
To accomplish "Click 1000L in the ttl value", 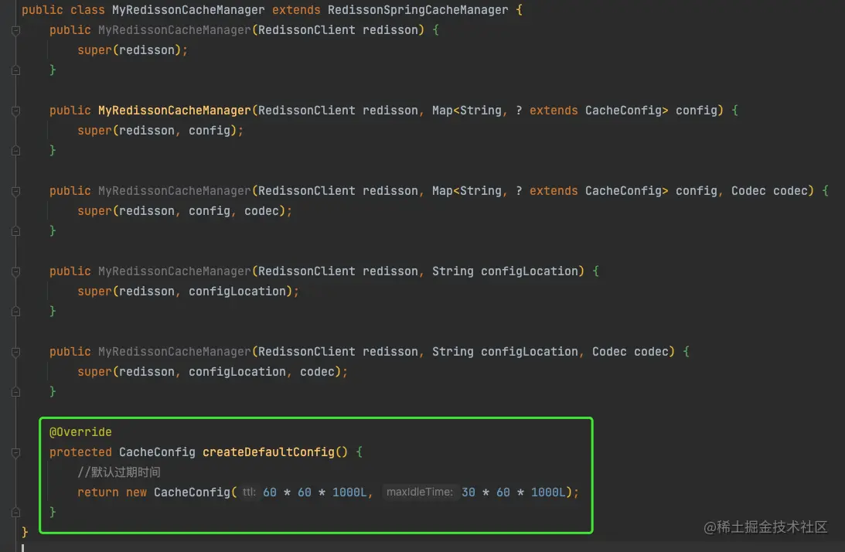I will coord(349,492).
